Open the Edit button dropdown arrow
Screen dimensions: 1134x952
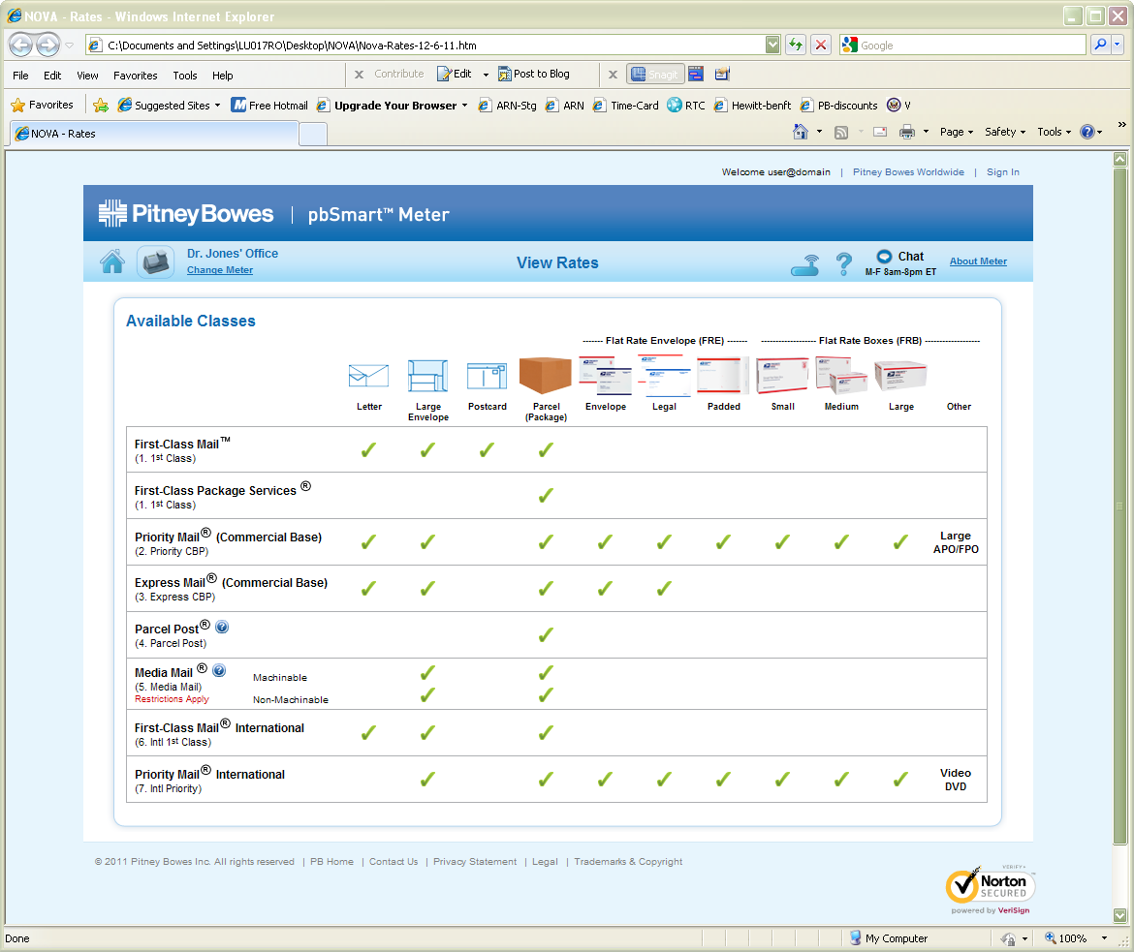point(486,75)
